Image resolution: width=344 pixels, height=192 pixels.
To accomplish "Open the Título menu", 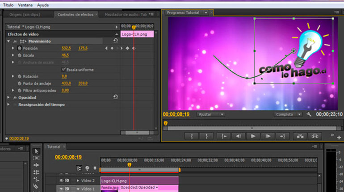I will [8, 5].
